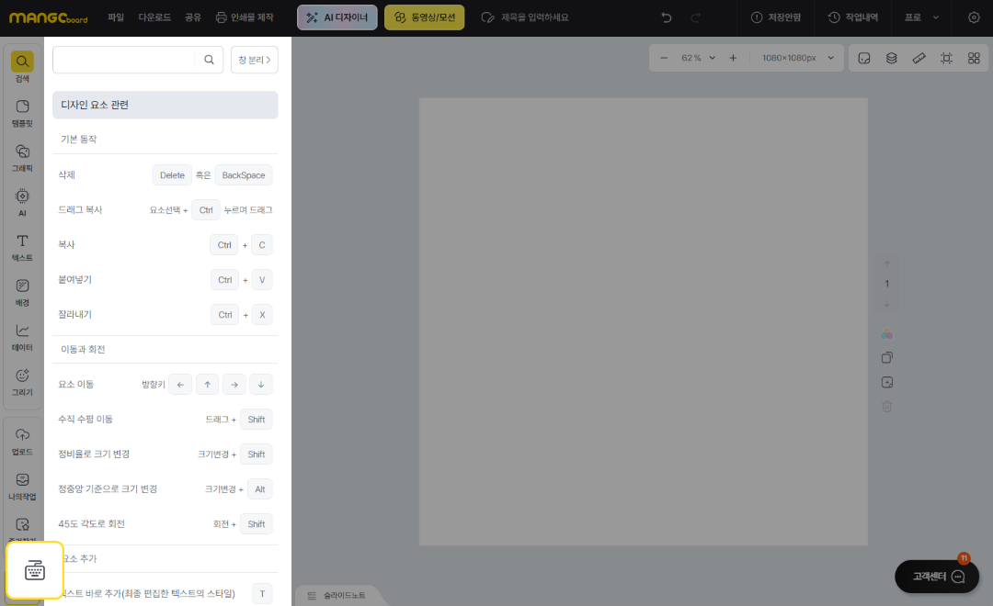Click the AI 디자이너 button
993x606 pixels.
pyautogui.click(x=337, y=17)
